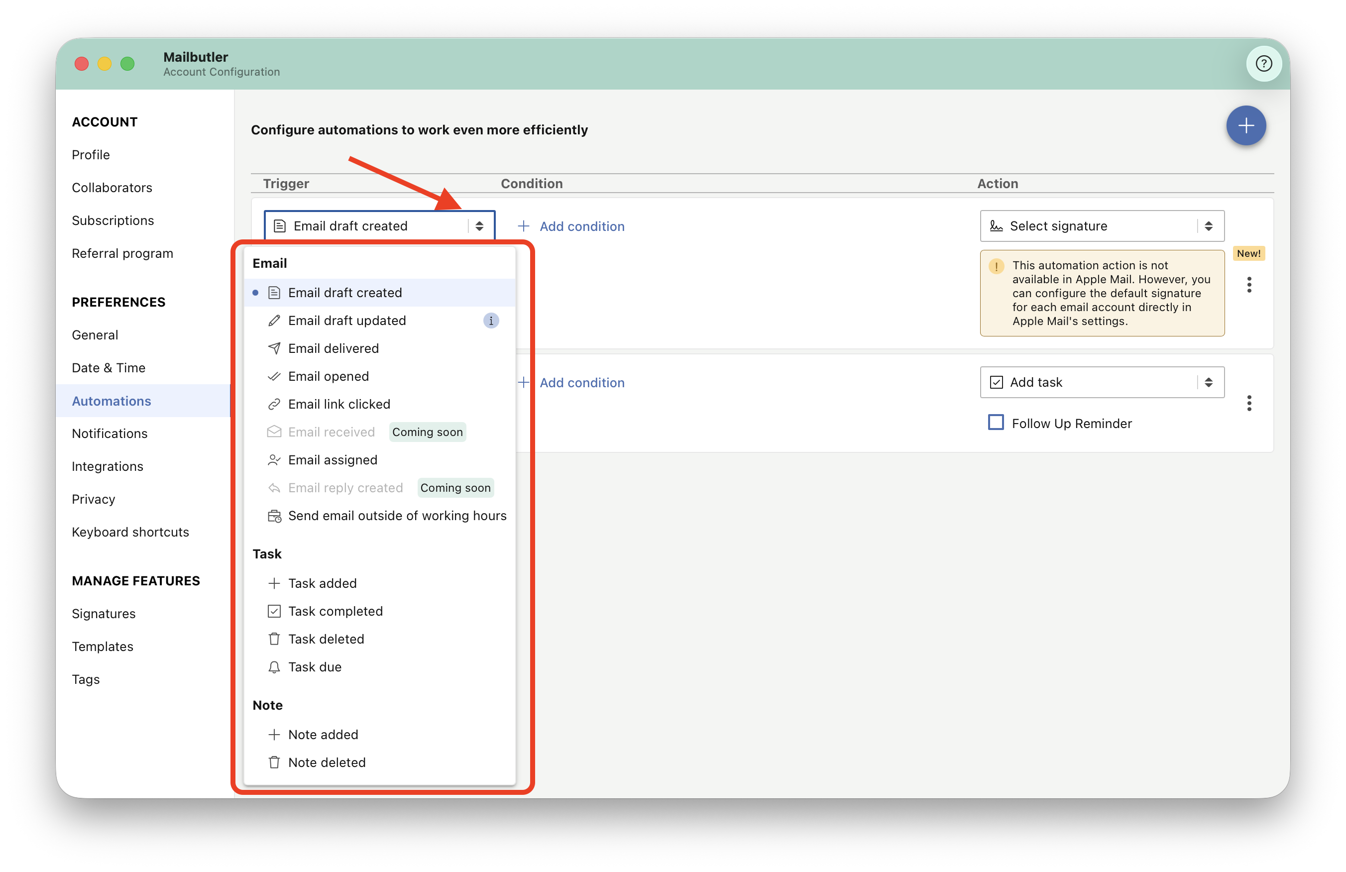Click the double-check Email opened icon
The image size is (1346, 872).
[274, 376]
